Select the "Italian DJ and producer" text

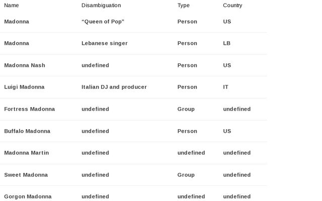click(114, 87)
